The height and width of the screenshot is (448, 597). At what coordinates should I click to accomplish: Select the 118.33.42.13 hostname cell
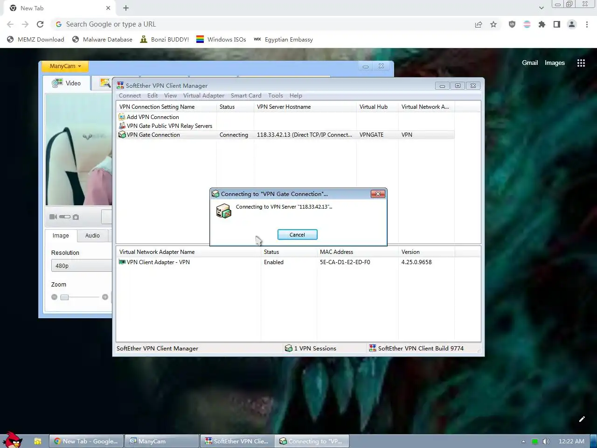(305, 135)
